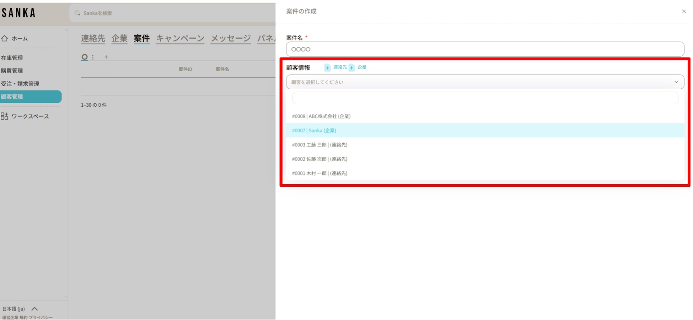The width and height of the screenshot is (693, 320).
Task: Click the plus icon next to 企業
Action: 352,68
